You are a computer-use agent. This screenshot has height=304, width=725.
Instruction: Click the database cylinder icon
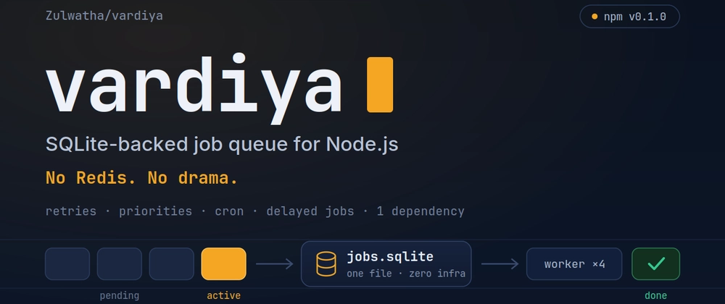[x=326, y=264]
